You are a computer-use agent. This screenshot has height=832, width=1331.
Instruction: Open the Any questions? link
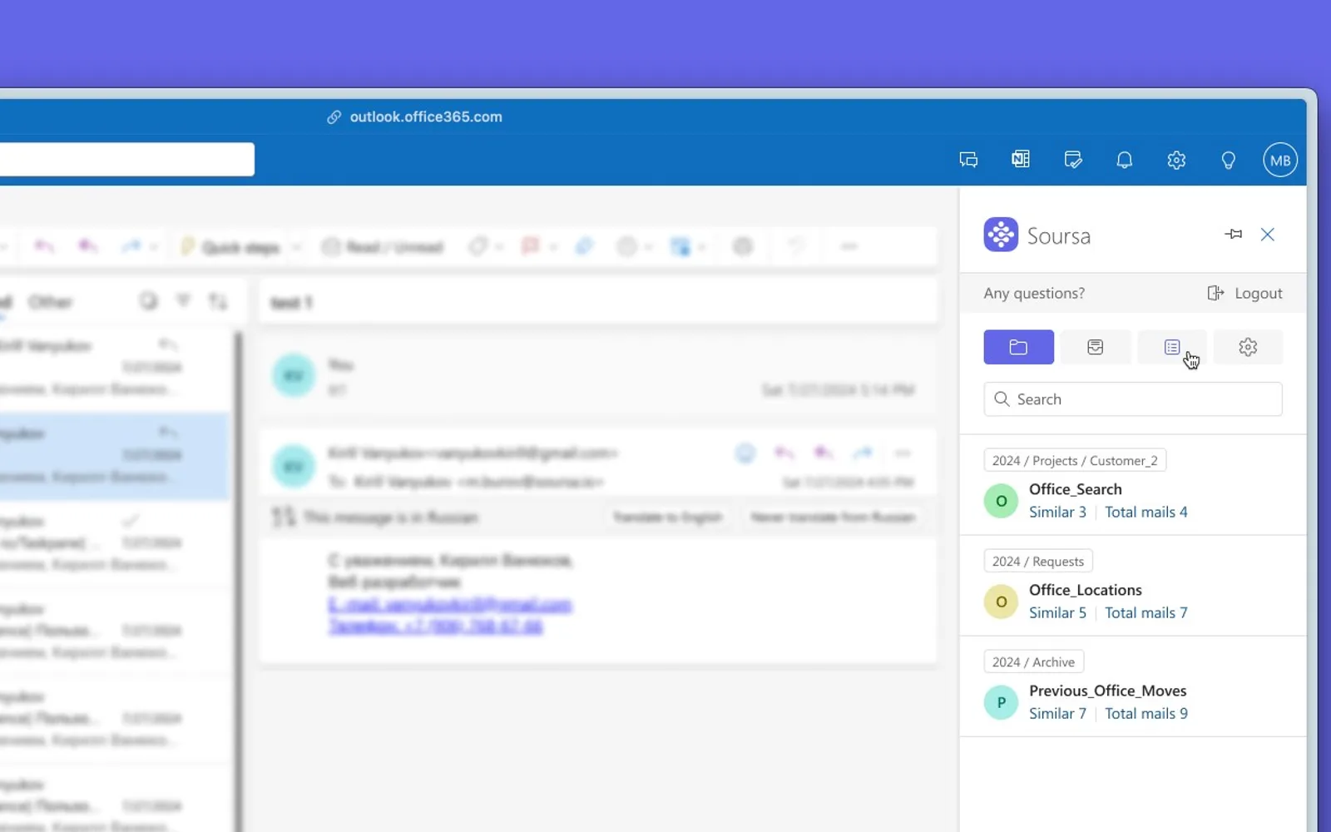(1034, 293)
